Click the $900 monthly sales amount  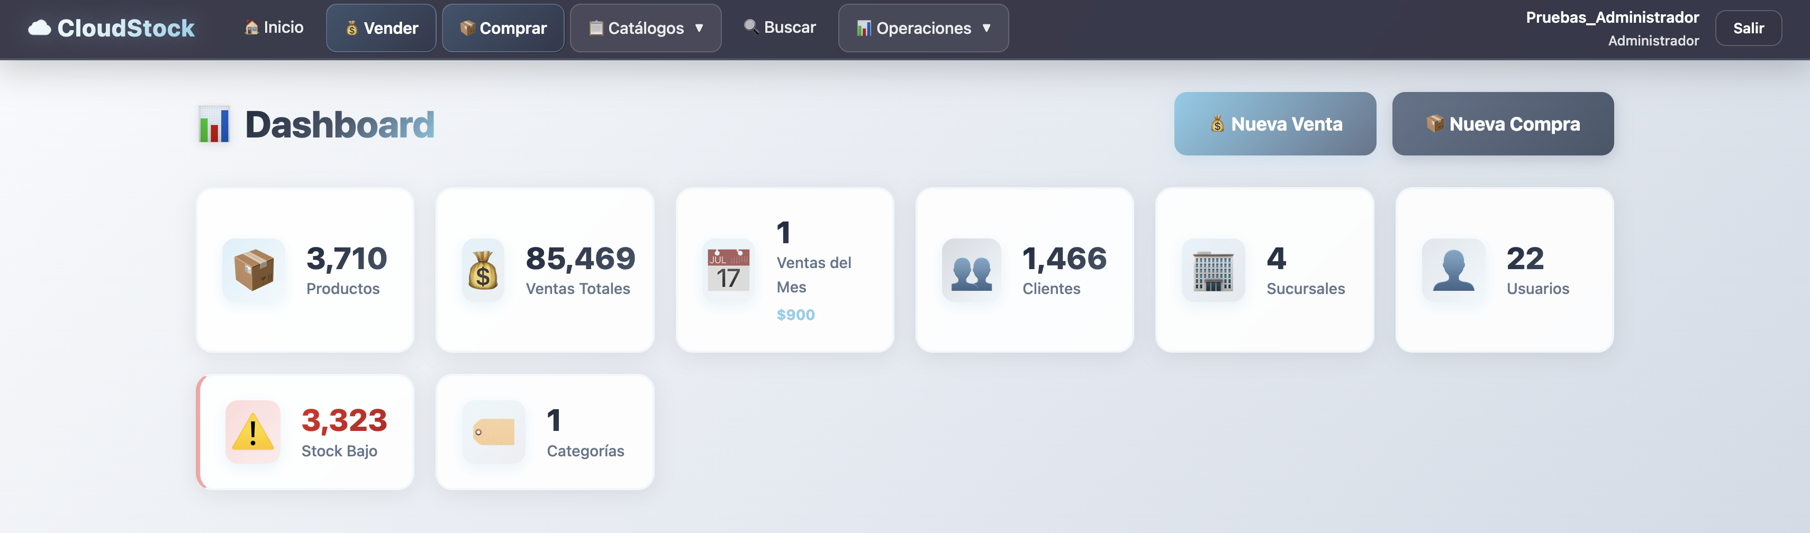coord(795,315)
